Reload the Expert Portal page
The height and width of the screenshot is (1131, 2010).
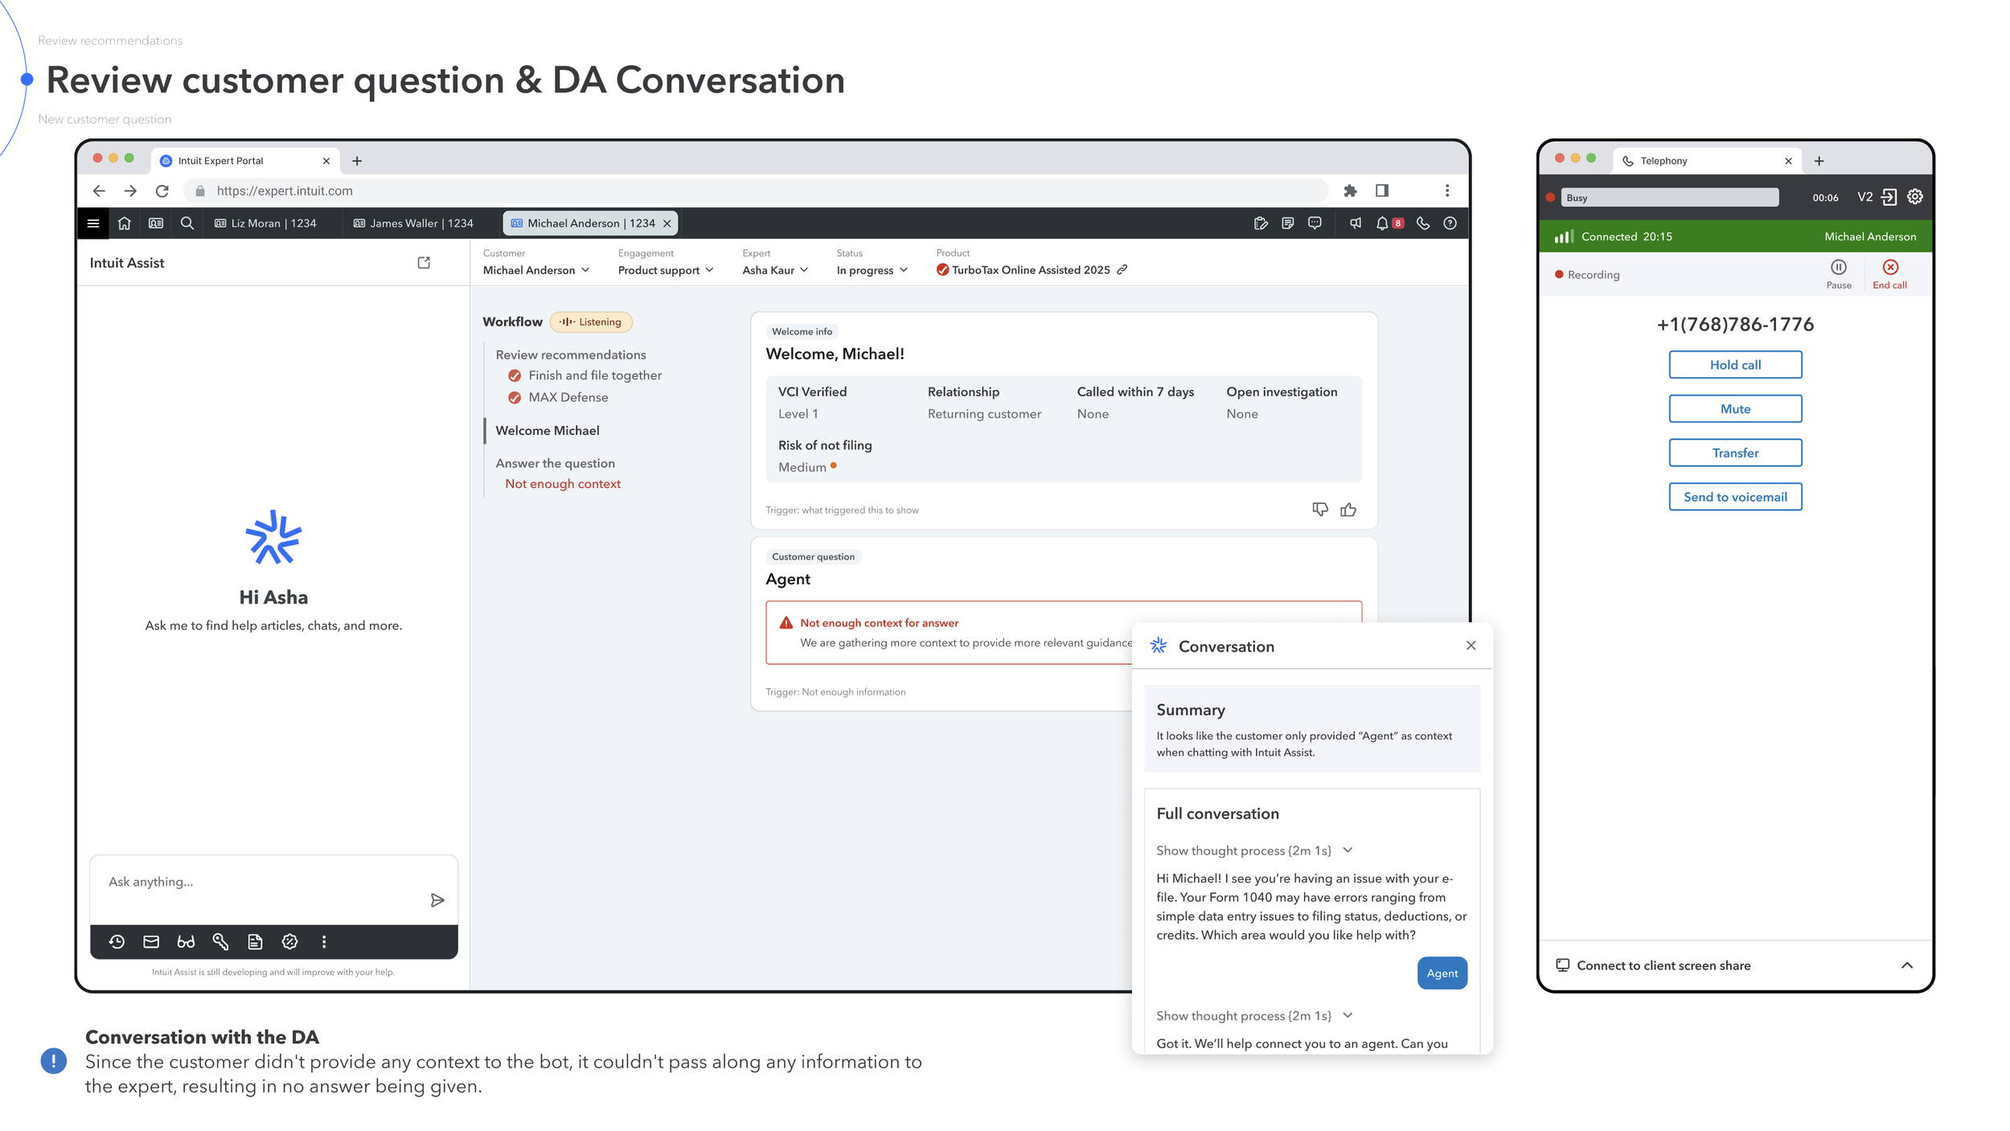(162, 191)
